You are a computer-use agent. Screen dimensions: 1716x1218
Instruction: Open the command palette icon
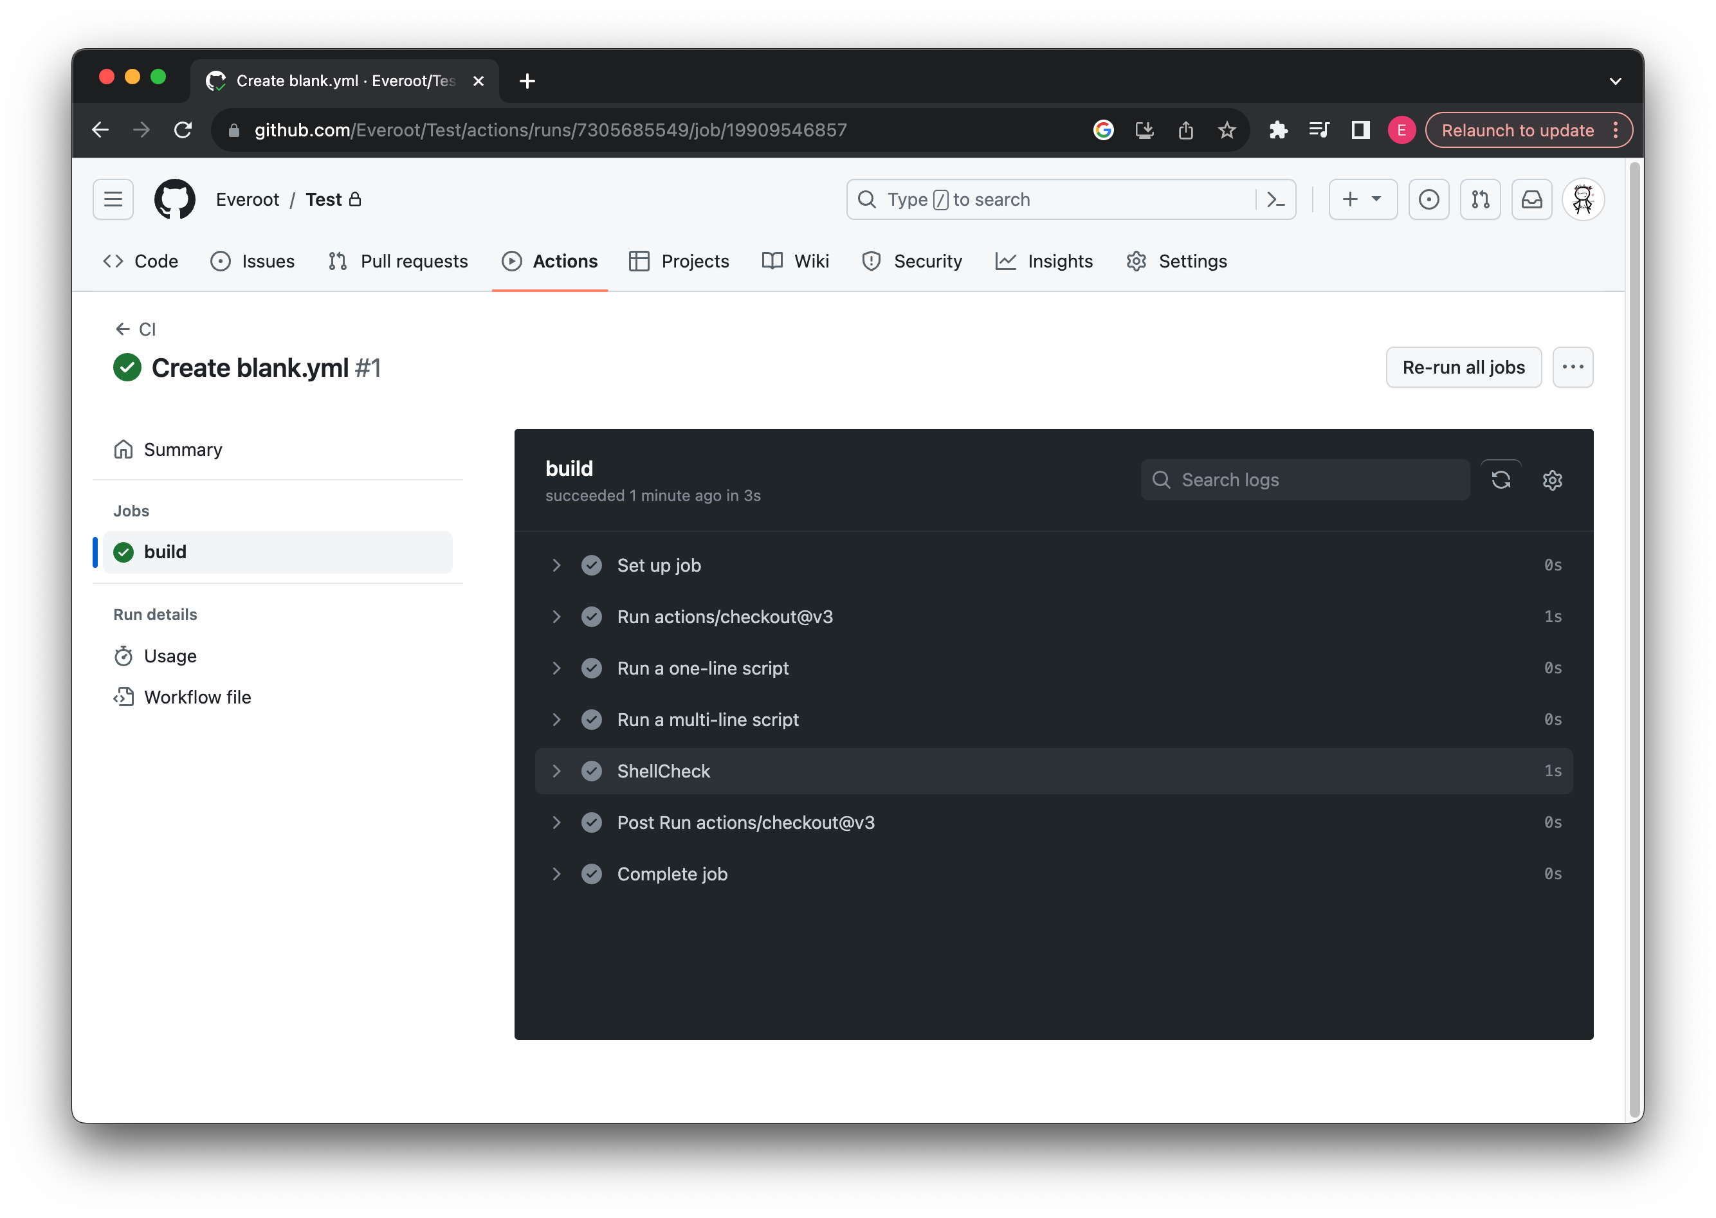[1275, 199]
